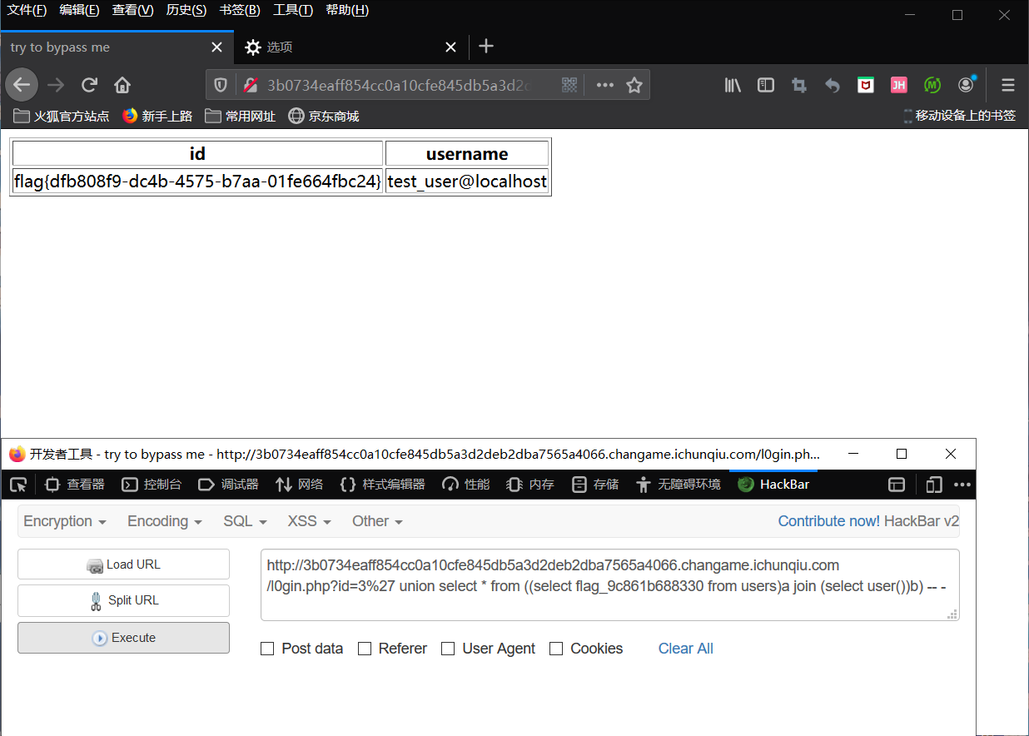Click the Clear All link
Image resolution: width=1029 pixels, height=736 pixels.
pyautogui.click(x=686, y=649)
